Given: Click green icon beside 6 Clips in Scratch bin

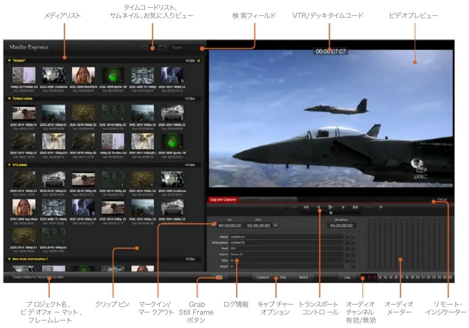Looking at the screenshot, I should tap(199, 61).
